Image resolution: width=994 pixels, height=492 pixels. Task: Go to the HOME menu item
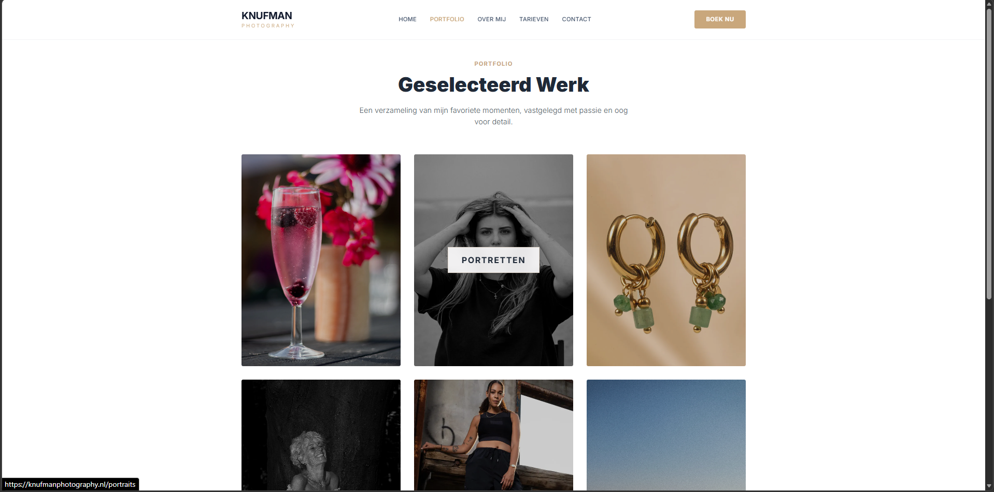[407, 19]
